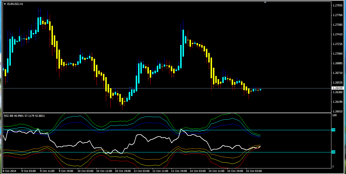Click the 15 Oct 03:00 time label
Image resolution: width=346 pixels, height=174 pixels.
pos(254,171)
